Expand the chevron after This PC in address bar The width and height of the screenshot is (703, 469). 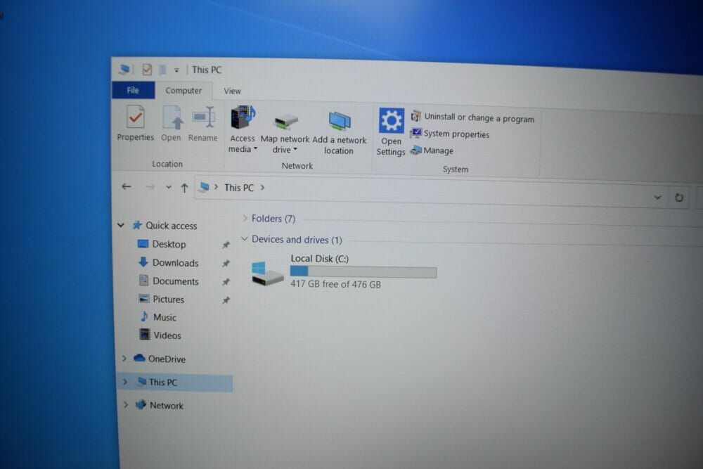tap(263, 188)
